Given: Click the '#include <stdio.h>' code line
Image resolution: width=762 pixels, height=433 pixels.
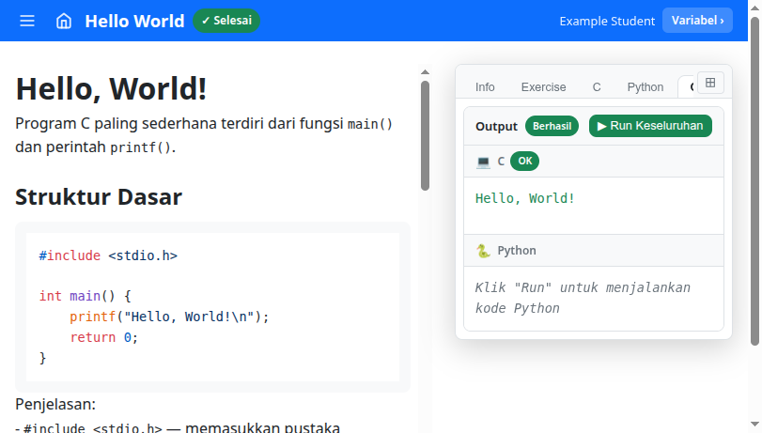Looking at the screenshot, I should pyautogui.click(x=108, y=255).
